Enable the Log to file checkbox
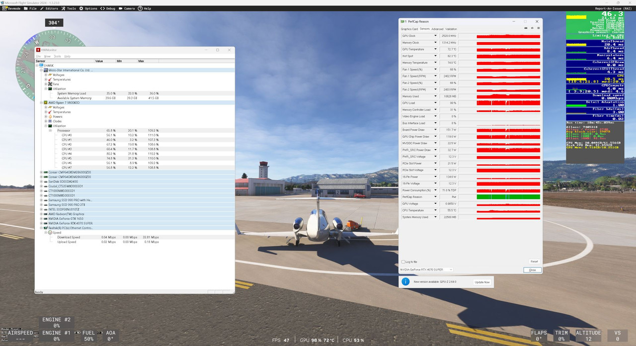This screenshot has width=636, height=346. click(403, 261)
